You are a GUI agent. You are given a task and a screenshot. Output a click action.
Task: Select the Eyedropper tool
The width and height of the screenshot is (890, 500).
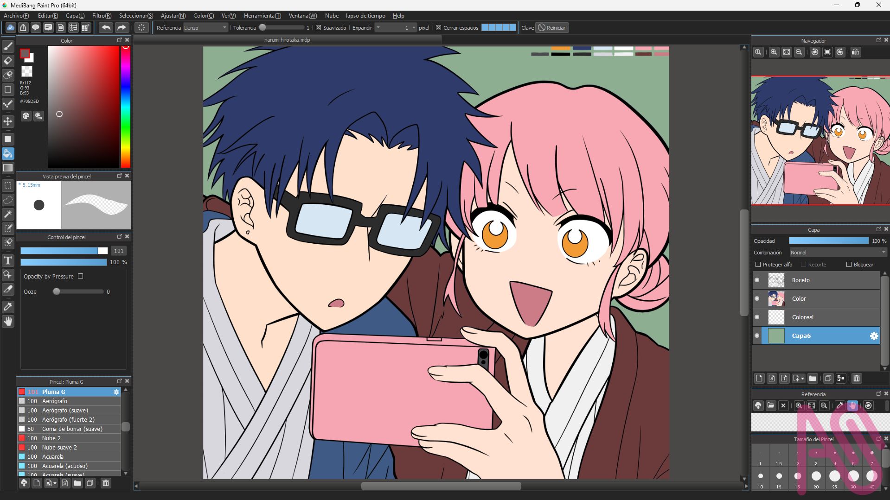(8, 307)
